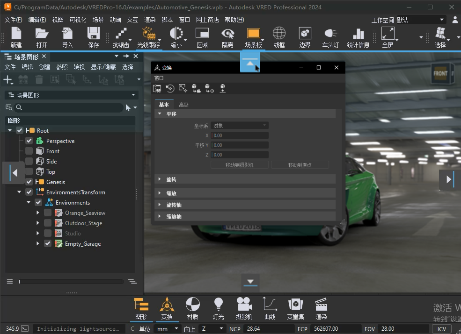Click the Isolate (隔离) toolbar icon
The width and height of the screenshot is (461, 334).
227,37
